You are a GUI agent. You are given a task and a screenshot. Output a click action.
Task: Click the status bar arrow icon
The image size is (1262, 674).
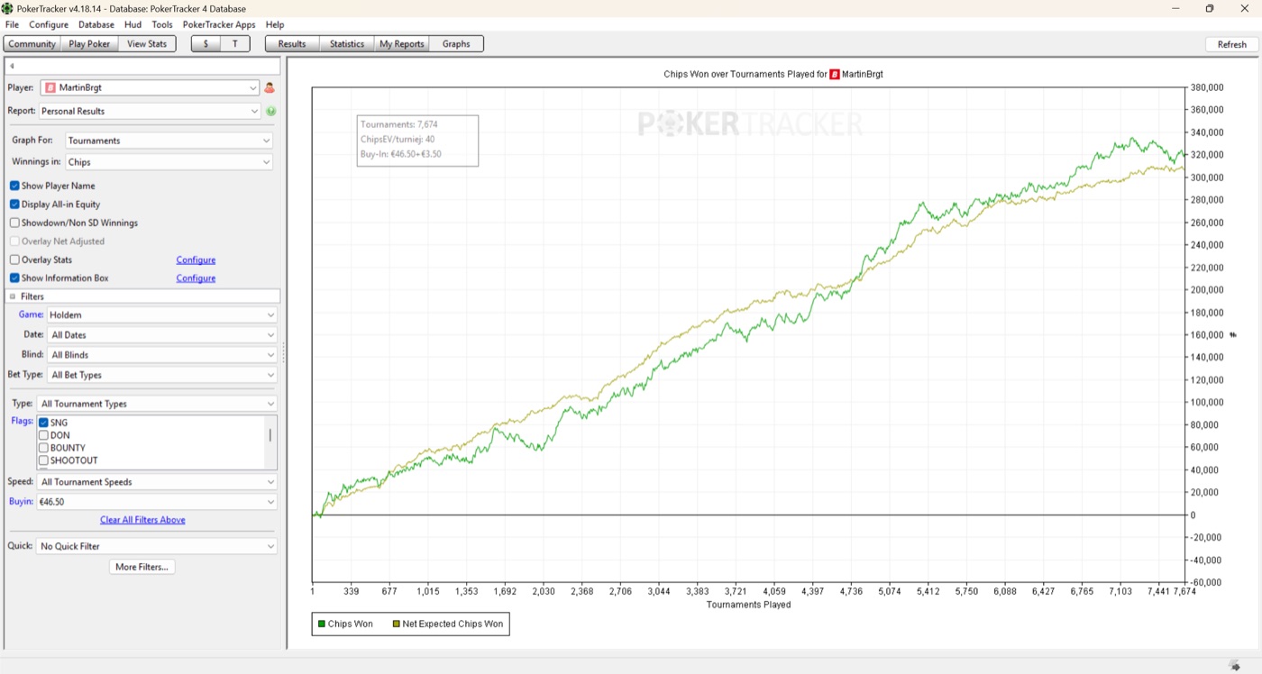coord(1233,666)
